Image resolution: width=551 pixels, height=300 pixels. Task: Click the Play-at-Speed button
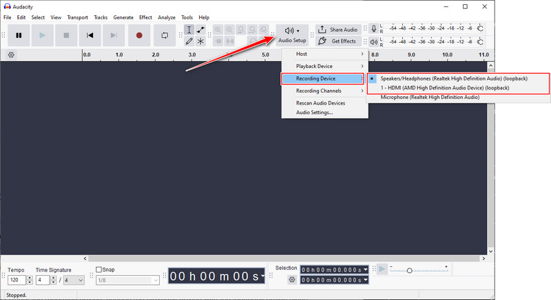(382, 269)
